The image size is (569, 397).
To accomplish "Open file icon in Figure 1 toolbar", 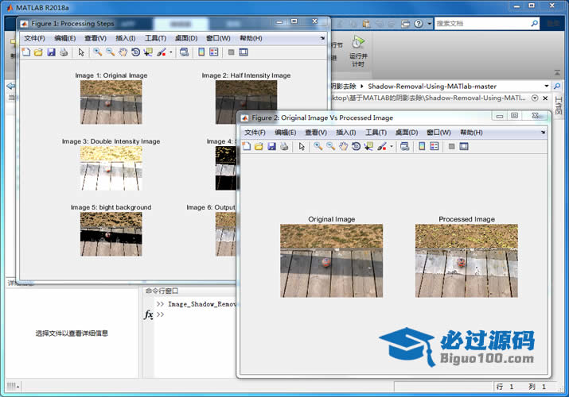I will [38, 52].
